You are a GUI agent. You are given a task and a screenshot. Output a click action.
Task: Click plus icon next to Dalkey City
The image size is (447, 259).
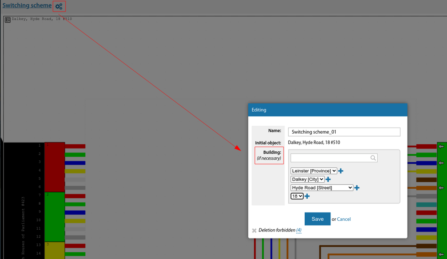328,179
